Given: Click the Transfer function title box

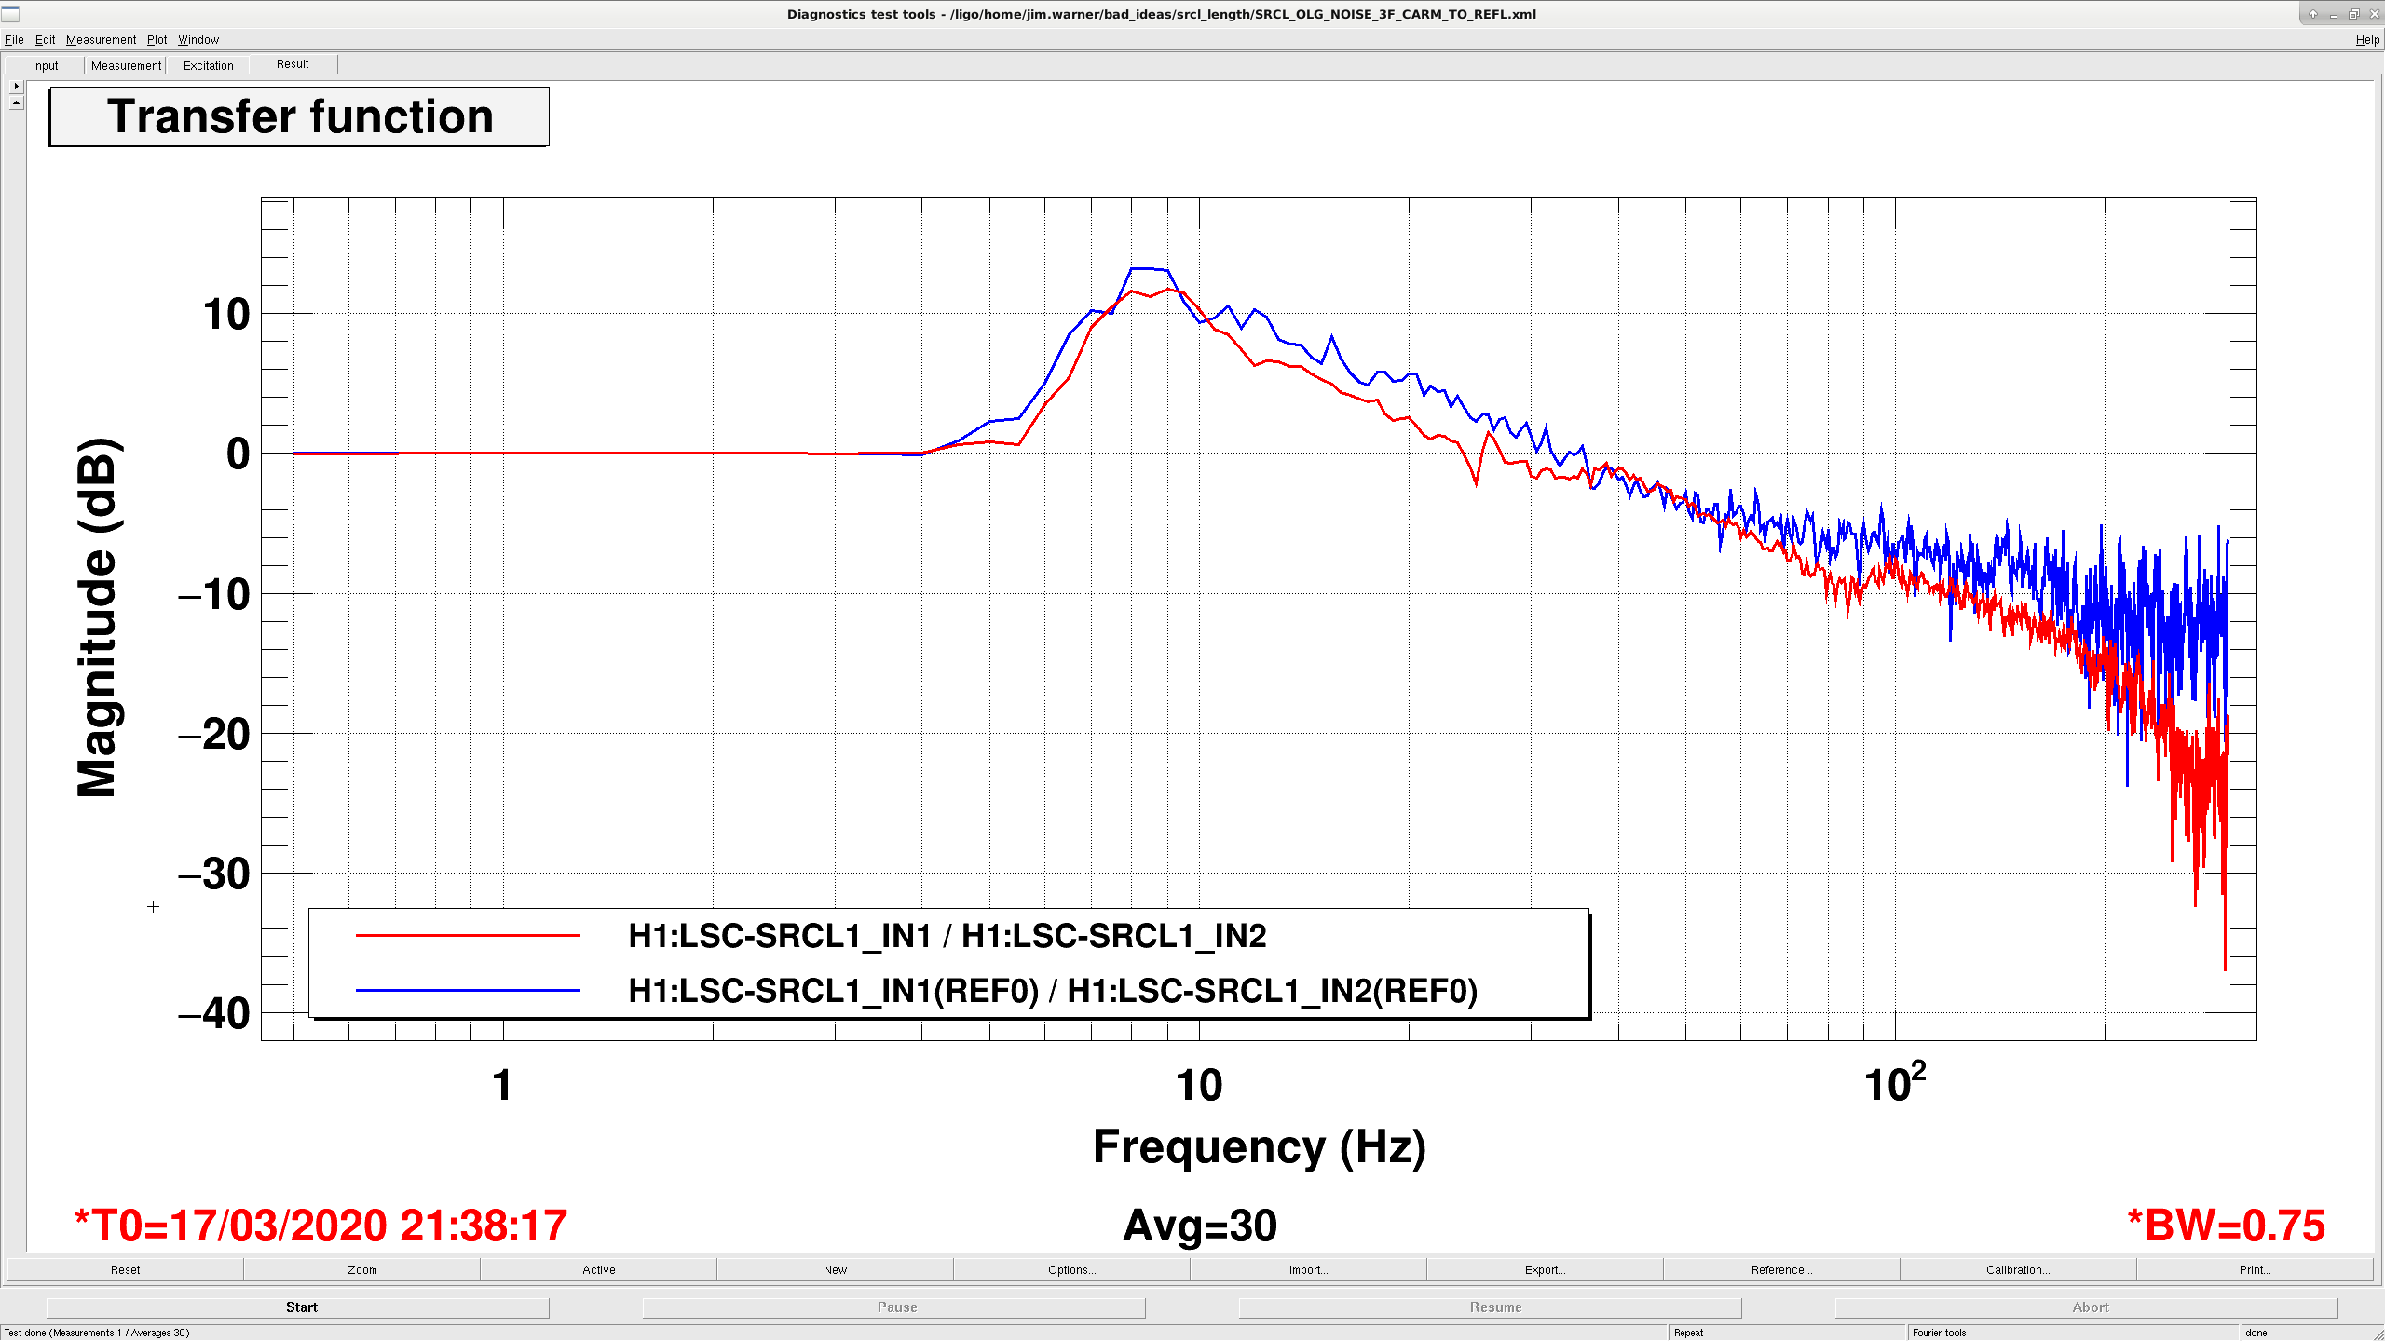Looking at the screenshot, I should [299, 117].
